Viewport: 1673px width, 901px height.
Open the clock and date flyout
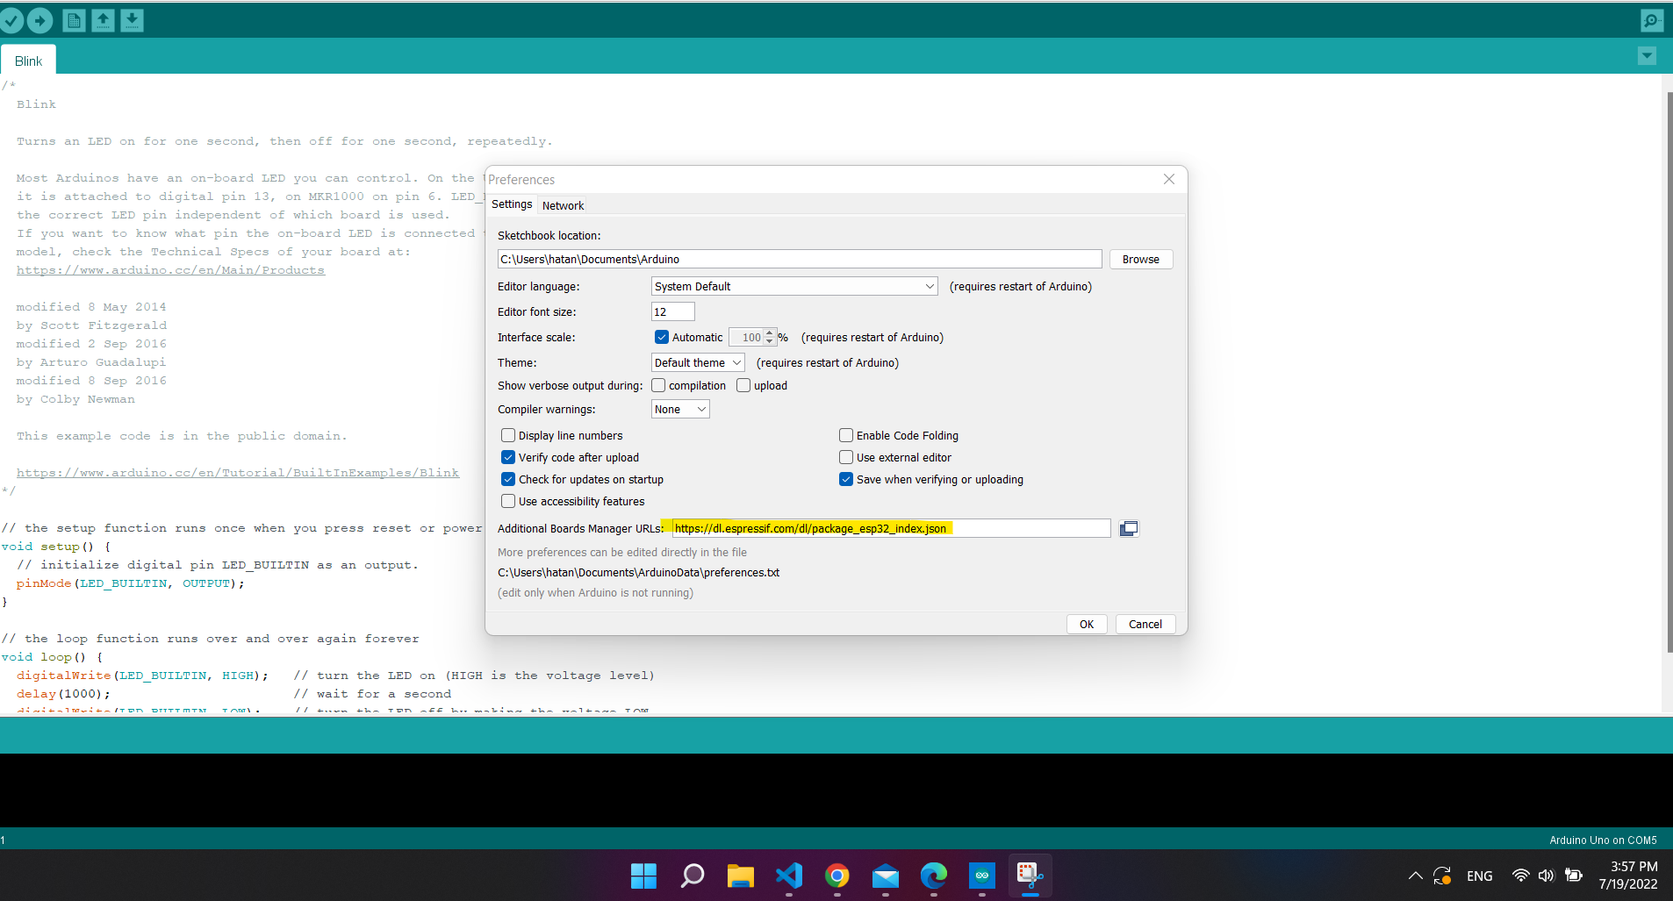(1628, 876)
